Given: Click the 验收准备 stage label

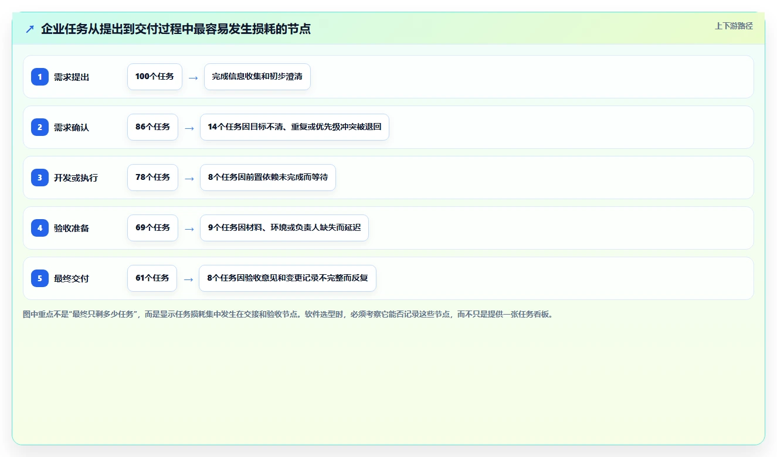Looking at the screenshot, I should [72, 228].
